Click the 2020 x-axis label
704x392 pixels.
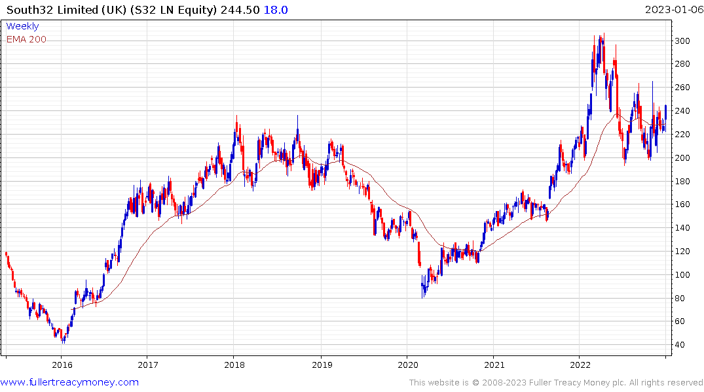[408, 365]
